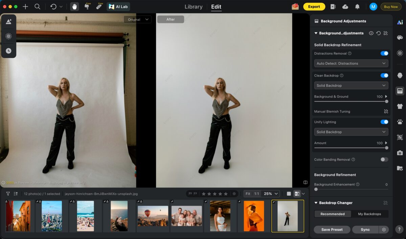
Task: Click the notifications bell icon
Action: click(x=357, y=7)
